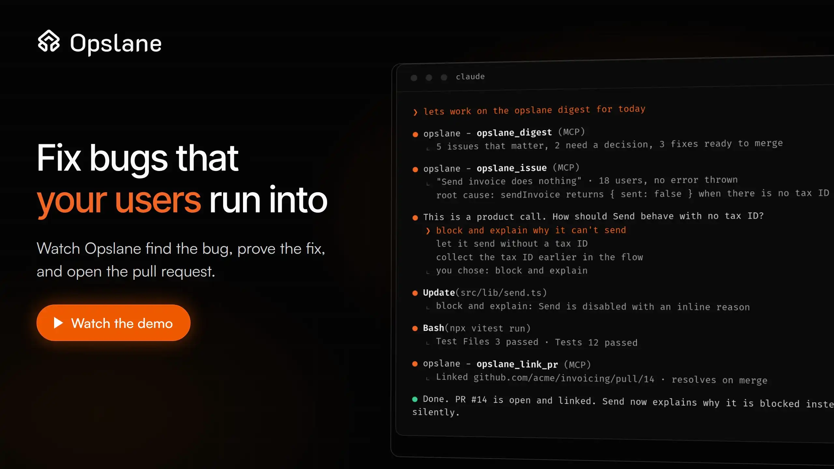Click the Opslane logo icon
Screen dimensions: 834x469
tap(49, 41)
